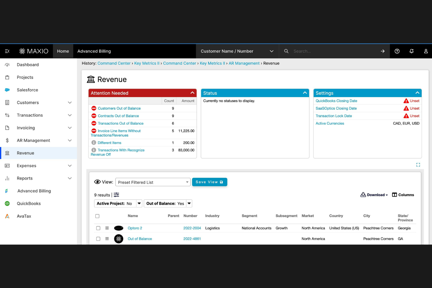Click the Invoicing document icon
The height and width of the screenshot is (288, 432).
point(7,128)
